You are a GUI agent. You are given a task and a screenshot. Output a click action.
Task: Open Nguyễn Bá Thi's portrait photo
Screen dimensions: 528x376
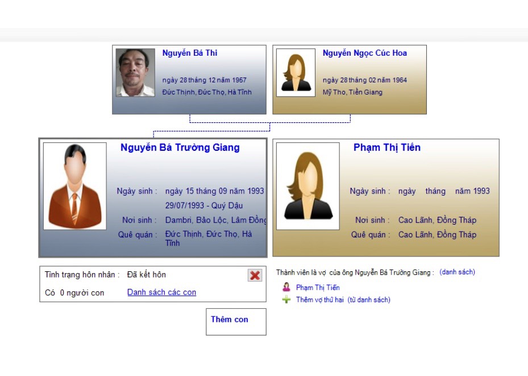[135, 72]
